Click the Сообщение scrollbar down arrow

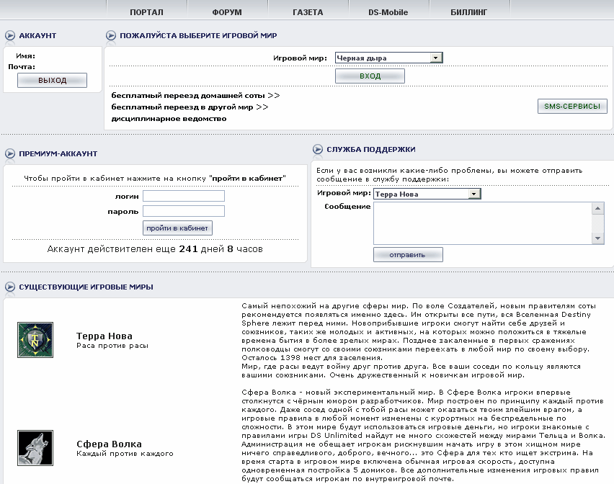(x=597, y=238)
